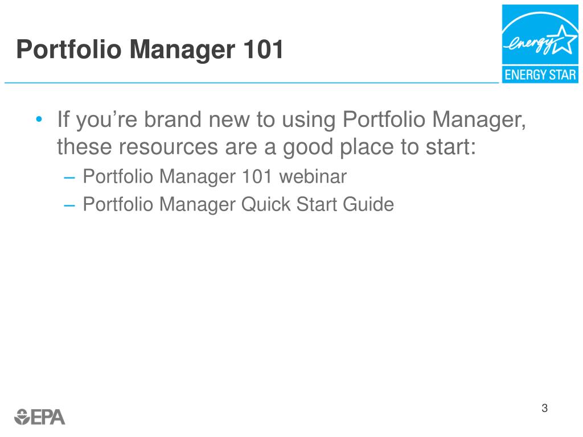Click the 'EPA' letters in bottom logo
Image resolution: width=583 pixels, height=437 pixels.
(48, 416)
